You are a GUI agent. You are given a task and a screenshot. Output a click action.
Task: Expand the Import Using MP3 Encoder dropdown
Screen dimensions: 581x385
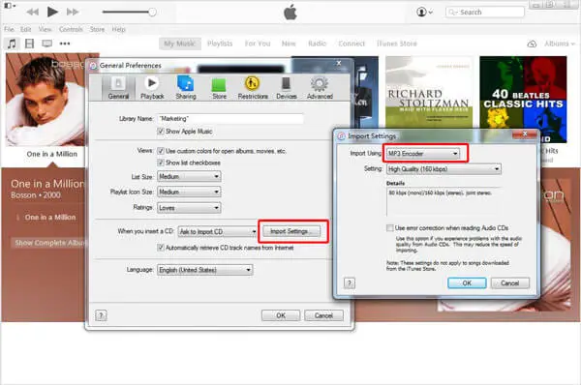click(x=423, y=154)
